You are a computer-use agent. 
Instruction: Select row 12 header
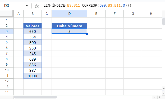[7, 81]
